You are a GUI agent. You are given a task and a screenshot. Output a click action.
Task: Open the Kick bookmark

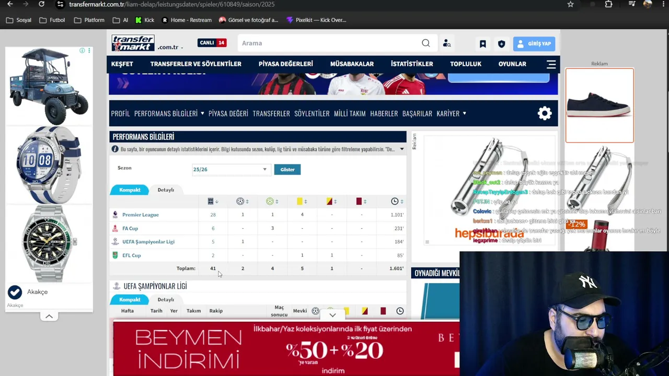[145, 20]
